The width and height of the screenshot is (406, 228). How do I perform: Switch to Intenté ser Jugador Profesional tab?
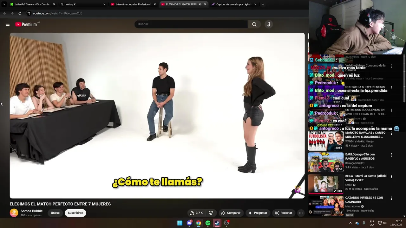133,4
